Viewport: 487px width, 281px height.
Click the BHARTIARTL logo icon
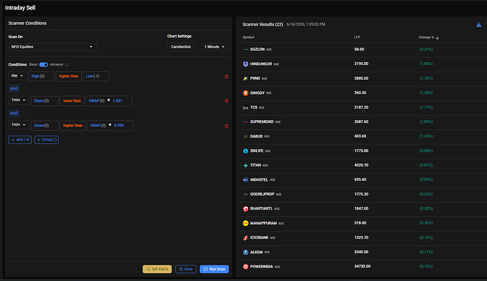[x=246, y=209]
